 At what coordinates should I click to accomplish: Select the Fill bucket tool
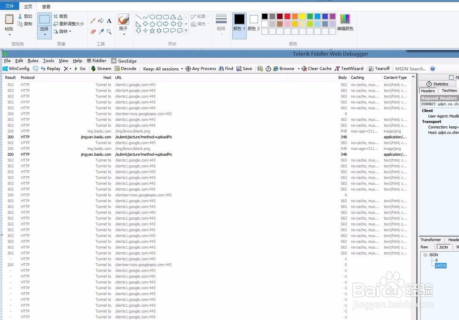click(101, 21)
